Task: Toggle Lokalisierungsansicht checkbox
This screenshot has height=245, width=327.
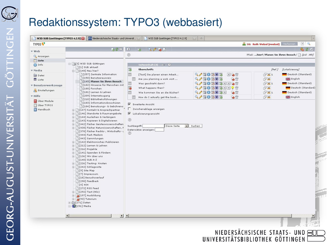Action: [x=129, y=114]
